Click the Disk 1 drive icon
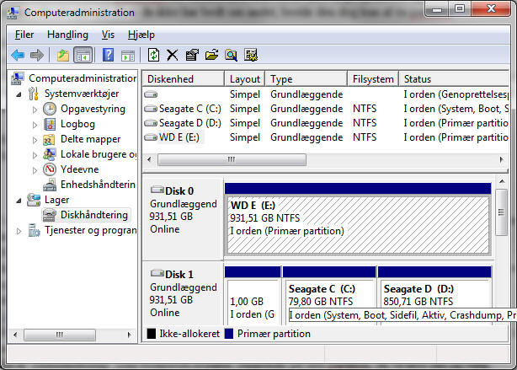The image size is (517, 370). [157, 273]
